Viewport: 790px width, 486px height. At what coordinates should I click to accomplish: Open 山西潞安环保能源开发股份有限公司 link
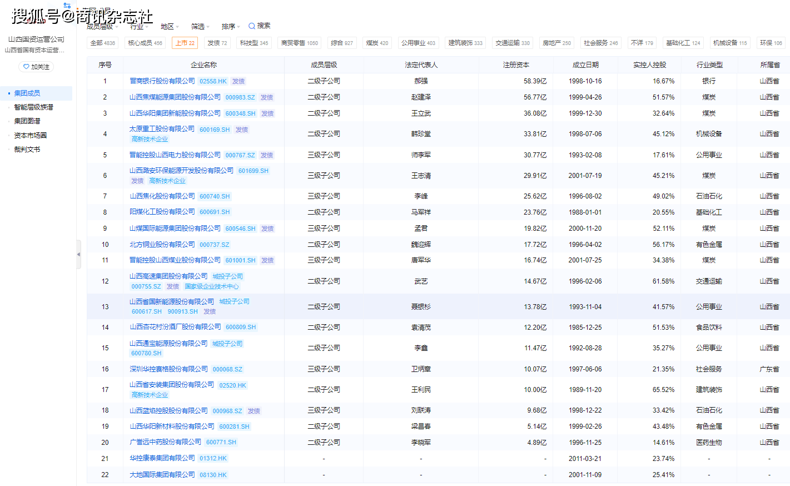point(182,171)
